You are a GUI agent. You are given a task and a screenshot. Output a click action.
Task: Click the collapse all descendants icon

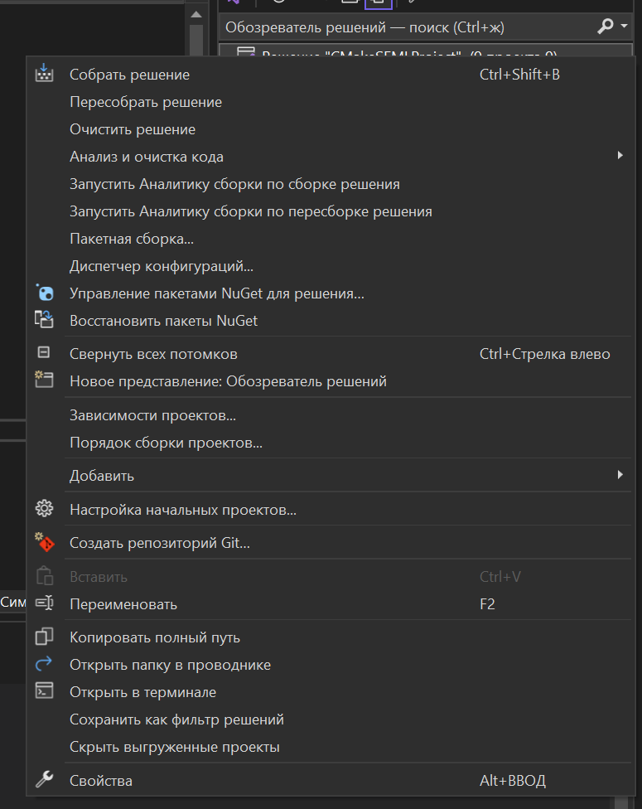click(x=44, y=354)
